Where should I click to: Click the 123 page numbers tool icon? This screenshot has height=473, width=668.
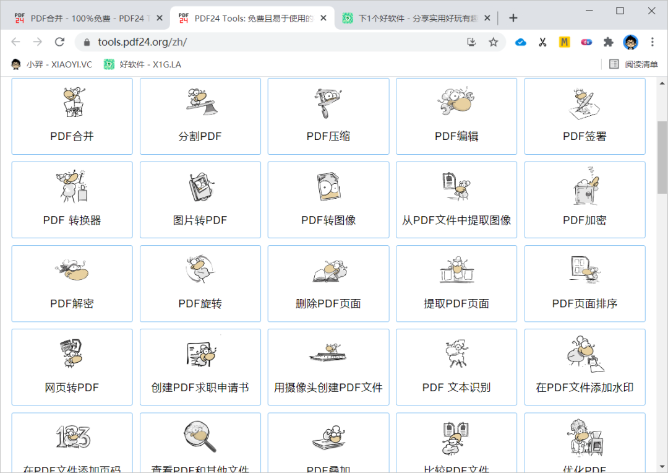pyautogui.click(x=73, y=436)
